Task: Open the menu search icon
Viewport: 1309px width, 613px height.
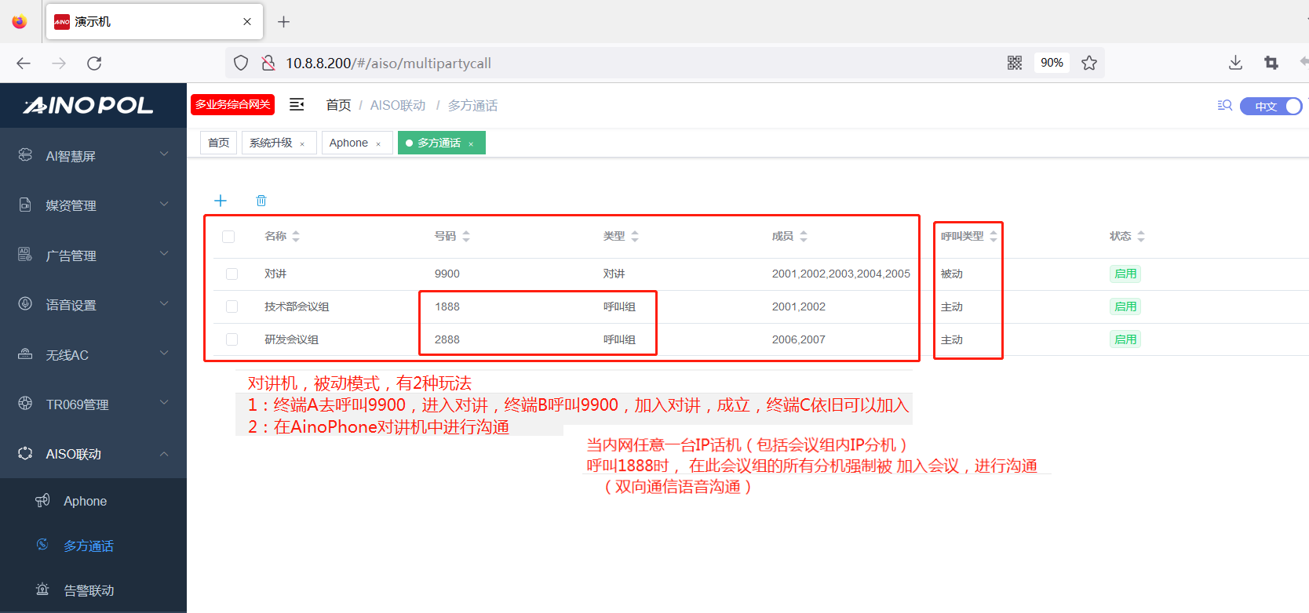Action: tap(1224, 105)
